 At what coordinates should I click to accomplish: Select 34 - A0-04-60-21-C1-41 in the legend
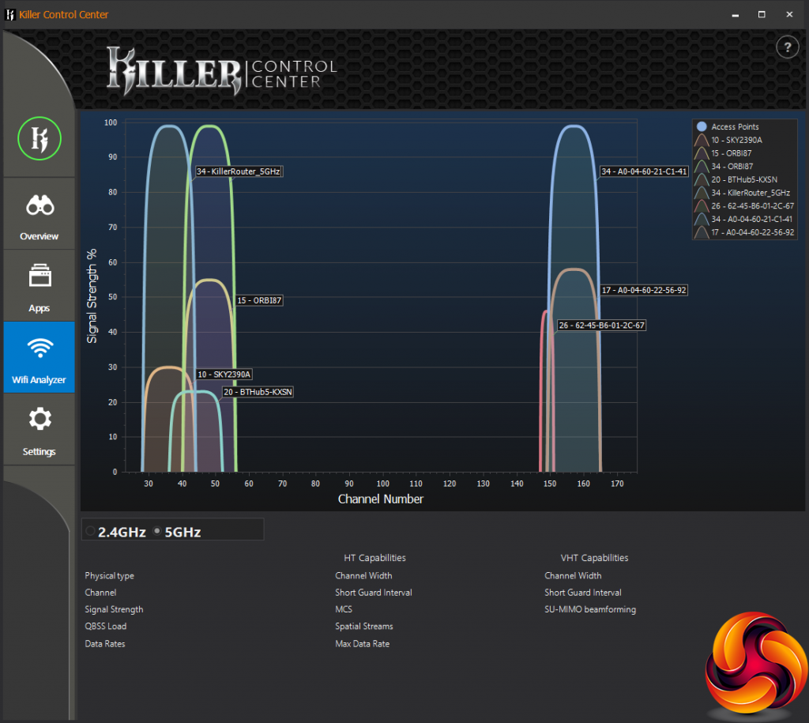click(751, 219)
